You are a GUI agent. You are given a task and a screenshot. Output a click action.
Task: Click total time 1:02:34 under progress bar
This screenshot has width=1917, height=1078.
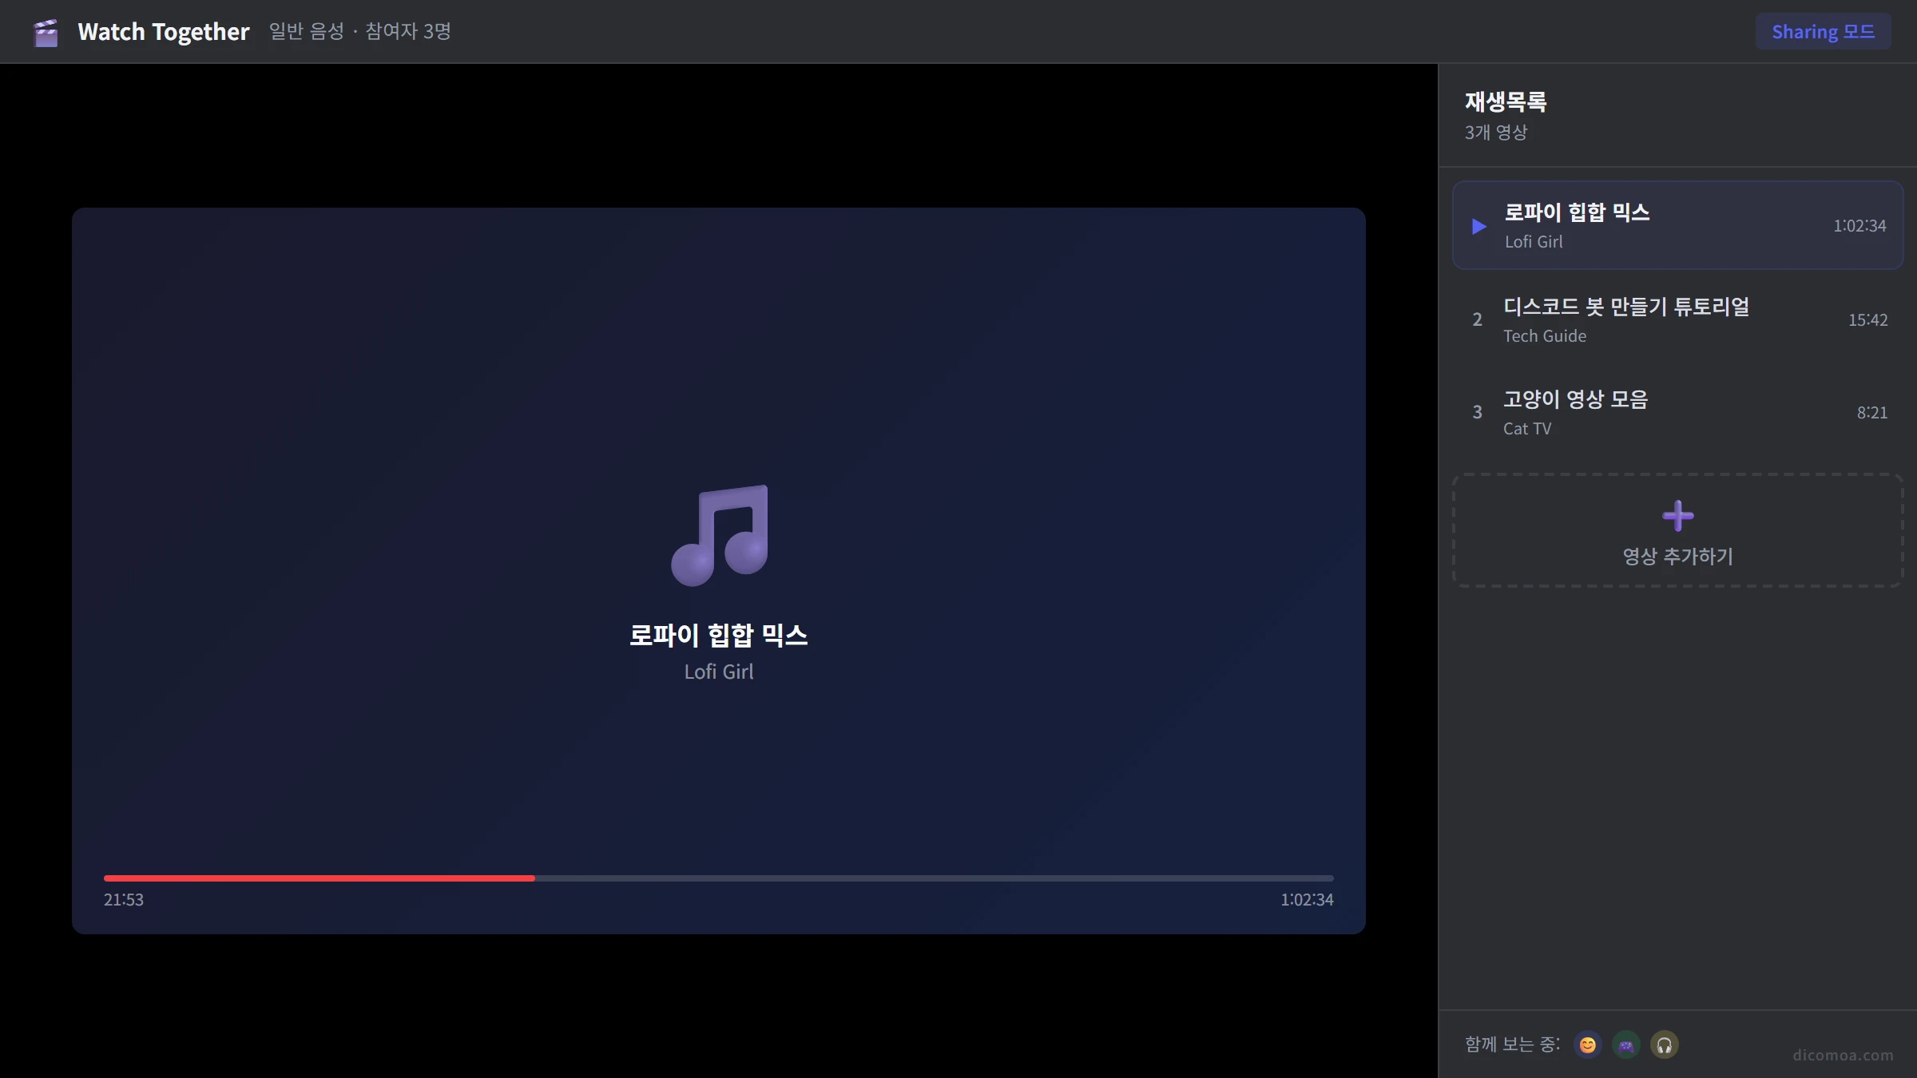click(1307, 900)
